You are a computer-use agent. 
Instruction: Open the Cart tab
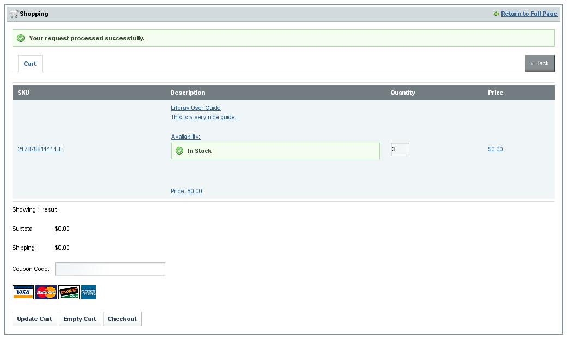(x=30, y=64)
